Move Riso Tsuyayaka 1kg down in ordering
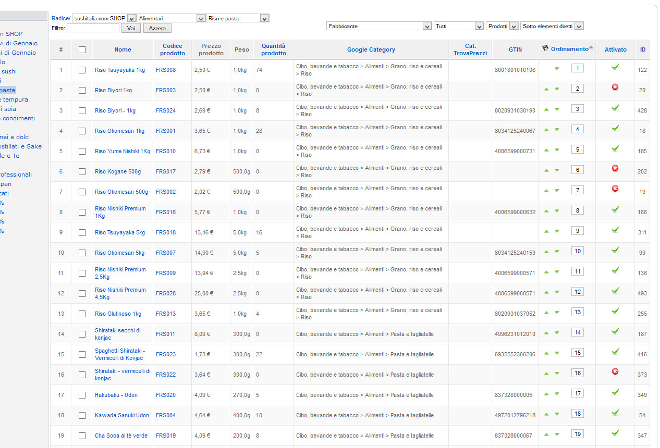This screenshot has width=660, height=448. (x=557, y=69)
